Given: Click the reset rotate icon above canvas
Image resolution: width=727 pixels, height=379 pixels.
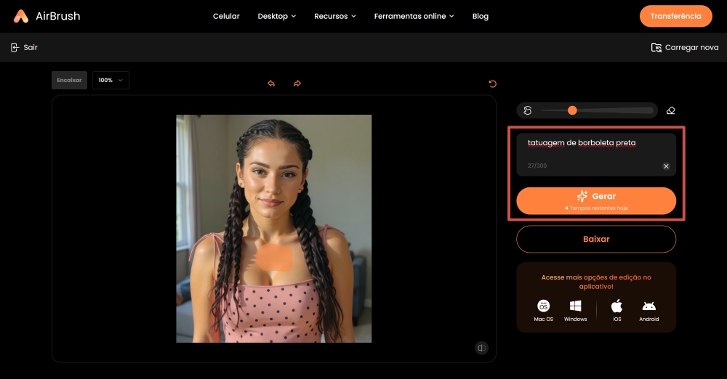Looking at the screenshot, I should click(x=492, y=84).
